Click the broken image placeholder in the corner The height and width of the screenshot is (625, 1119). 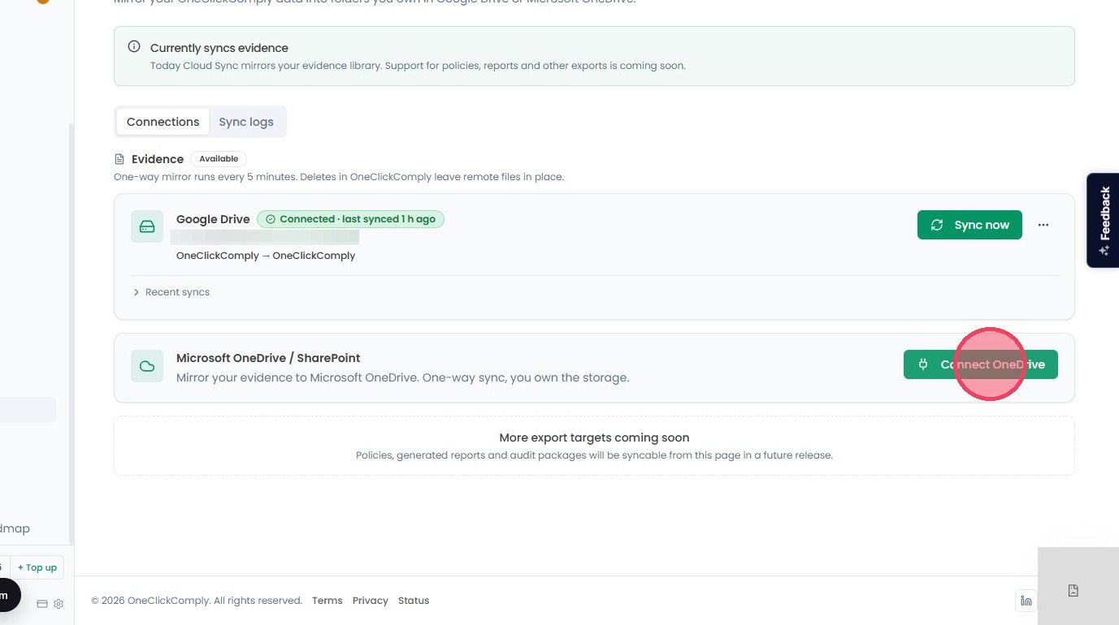[x=1073, y=591]
